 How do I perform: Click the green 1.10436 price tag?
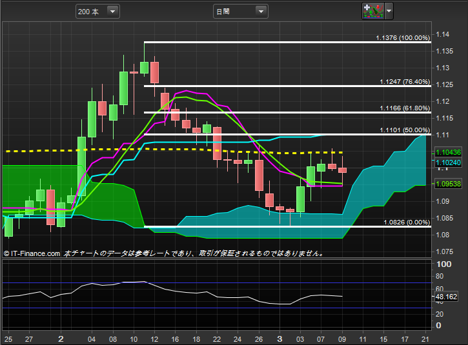448,152
